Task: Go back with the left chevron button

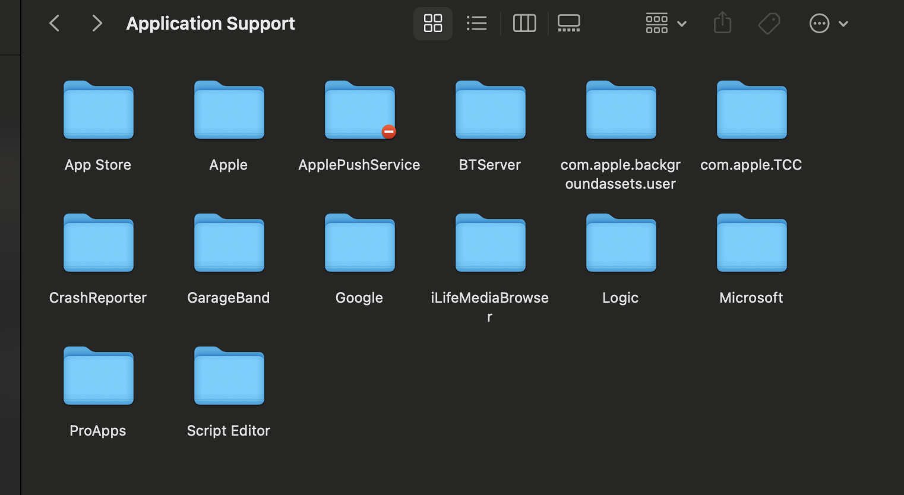Action: (x=55, y=24)
